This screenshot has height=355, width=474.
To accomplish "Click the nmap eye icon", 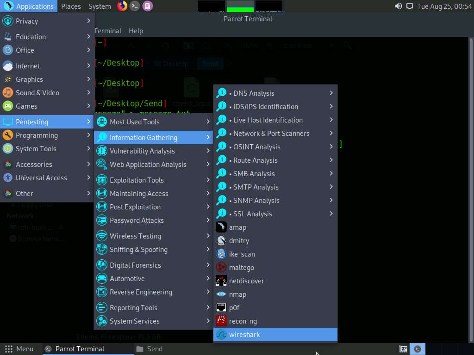I will pos(221,294).
